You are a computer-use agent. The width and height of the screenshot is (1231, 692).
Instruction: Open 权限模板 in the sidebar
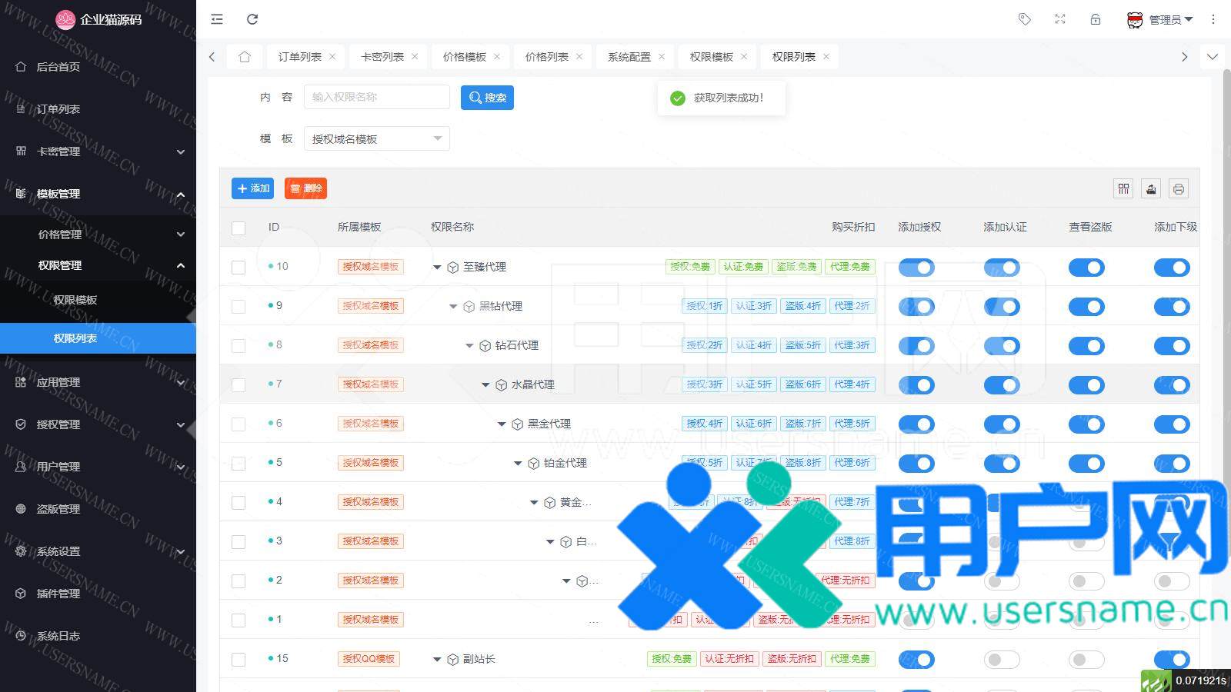coord(75,300)
